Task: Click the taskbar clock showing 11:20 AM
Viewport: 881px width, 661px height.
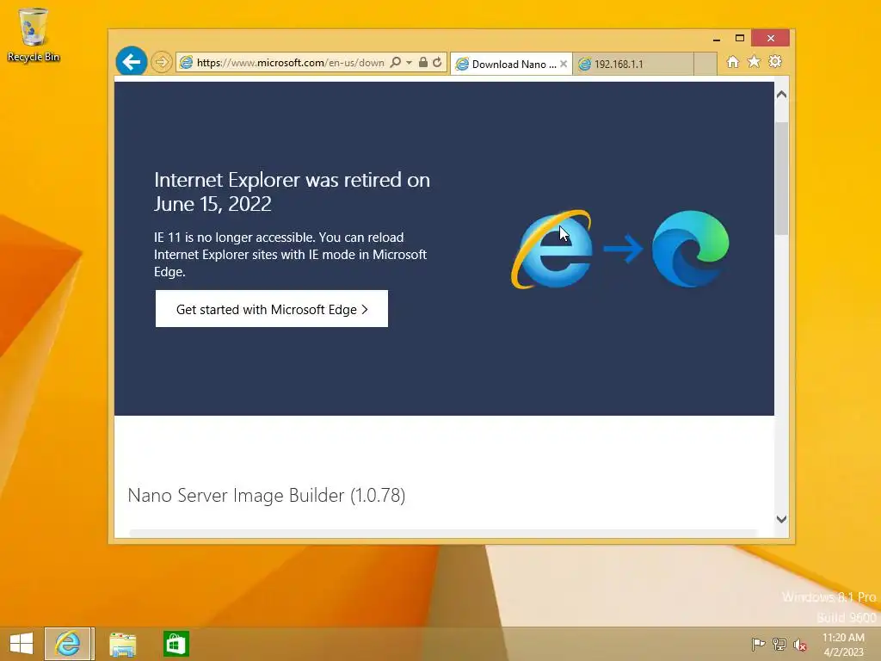Action: point(843,644)
